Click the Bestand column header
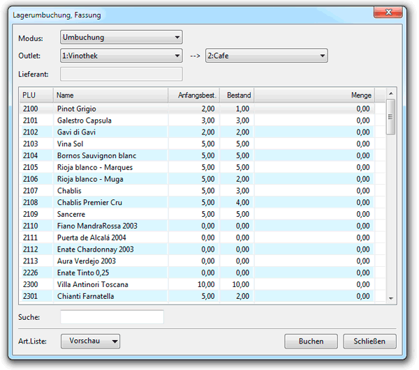419x370 pixels. click(237, 95)
